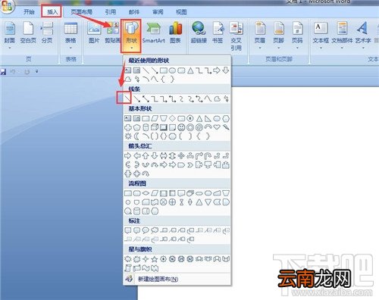Open the 视图 tab
The width and height of the screenshot is (379, 300).
181,12
